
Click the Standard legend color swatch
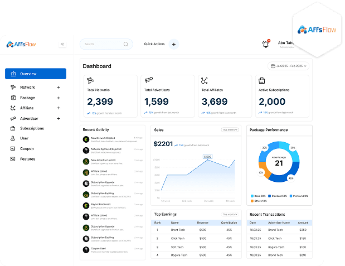pyautogui.click(x=270, y=196)
